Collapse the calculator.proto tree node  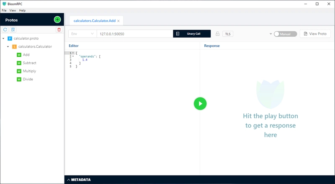(x=3, y=38)
